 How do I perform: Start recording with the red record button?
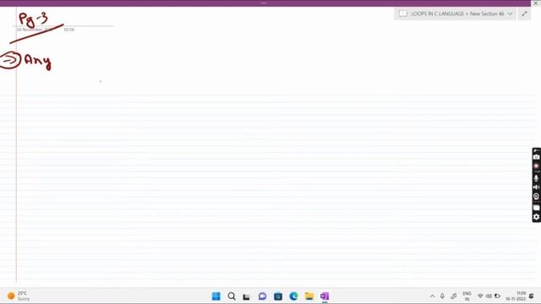(x=536, y=166)
